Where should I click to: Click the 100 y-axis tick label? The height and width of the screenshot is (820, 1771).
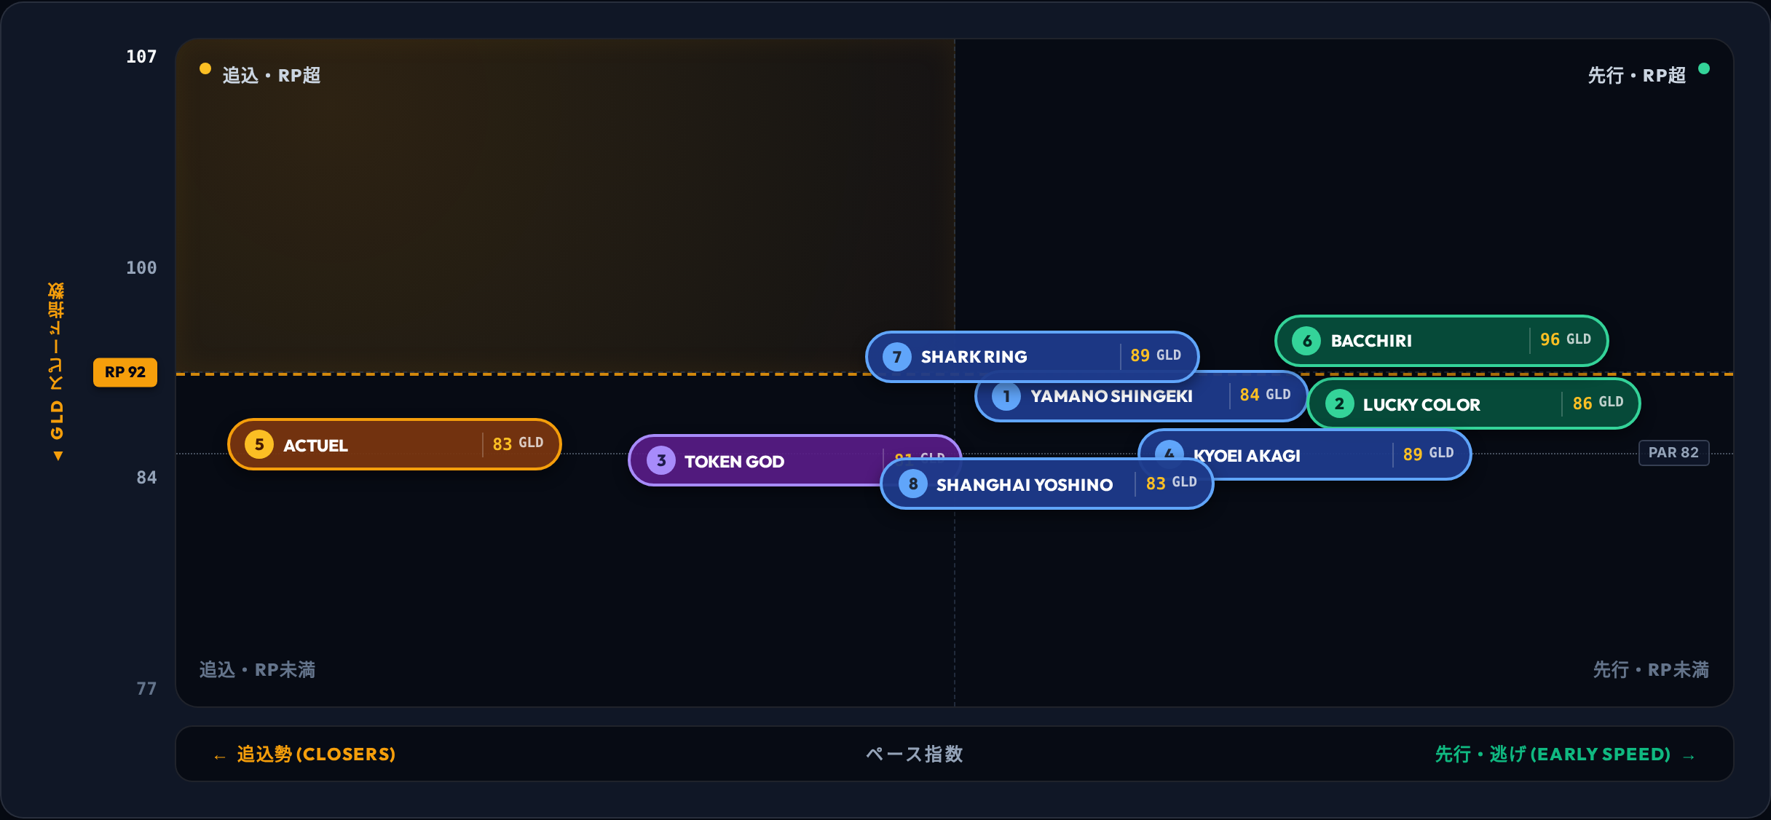141,268
